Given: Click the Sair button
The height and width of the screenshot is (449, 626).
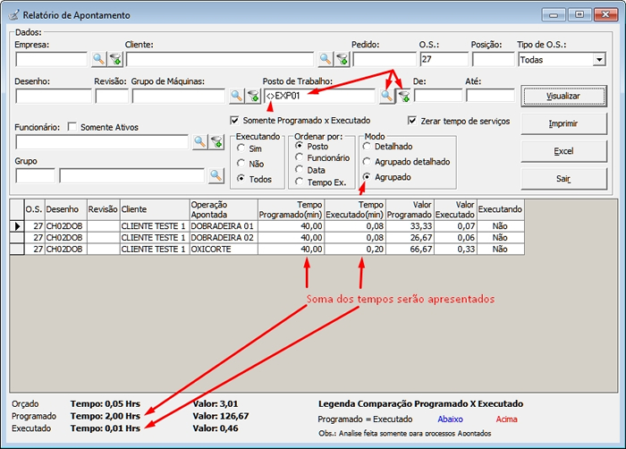Looking at the screenshot, I should [x=563, y=179].
